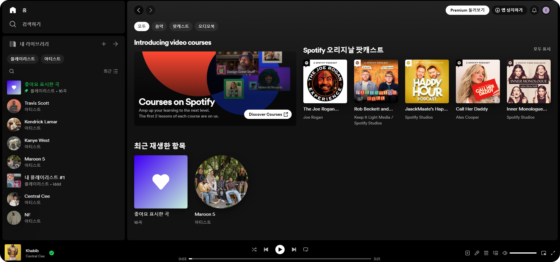
Task: Open the play queue icon
Action: [486, 253]
